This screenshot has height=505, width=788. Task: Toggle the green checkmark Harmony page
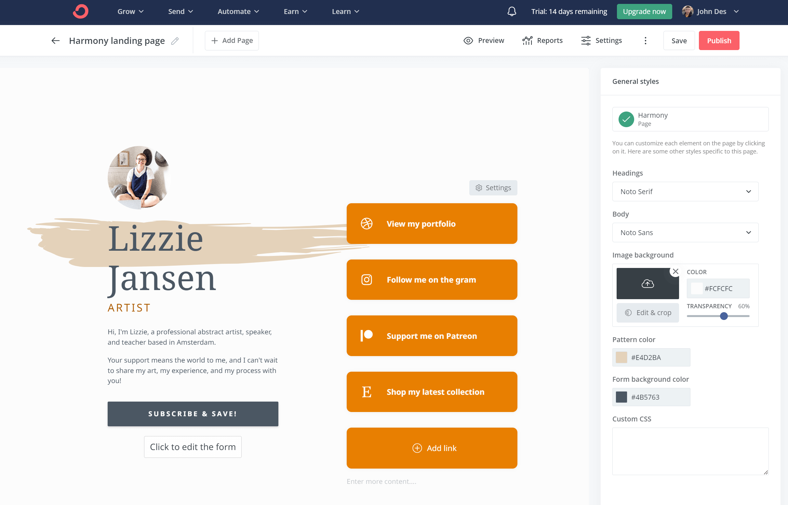tap(626, 118)
